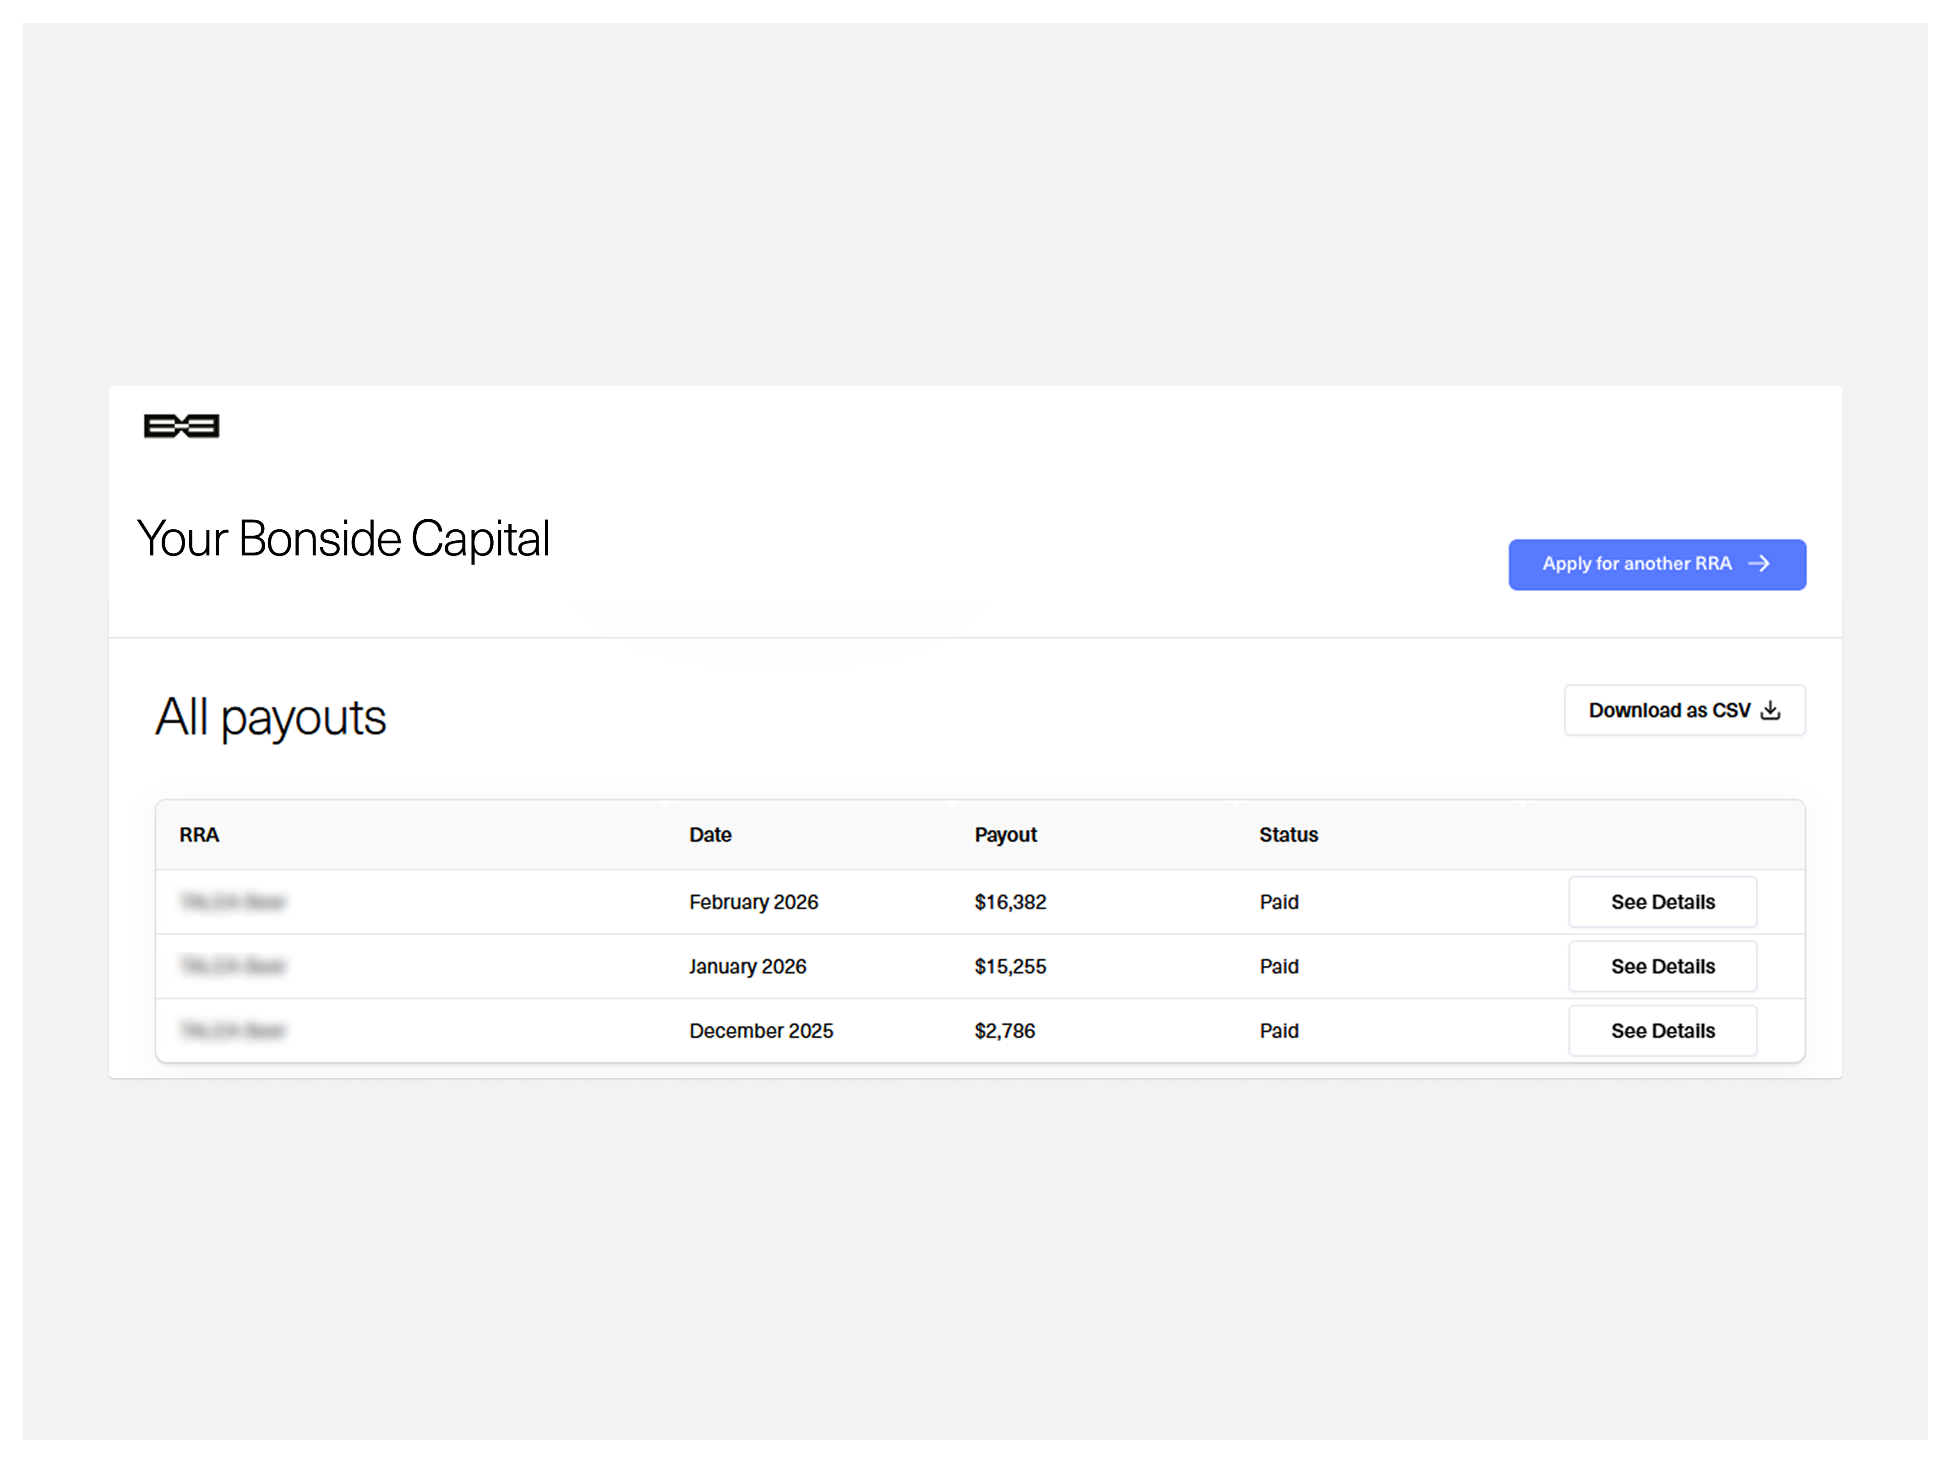Click the download icon beside CSV
Viewport: 1951px width, 1463px height.
pos(1770,711)
